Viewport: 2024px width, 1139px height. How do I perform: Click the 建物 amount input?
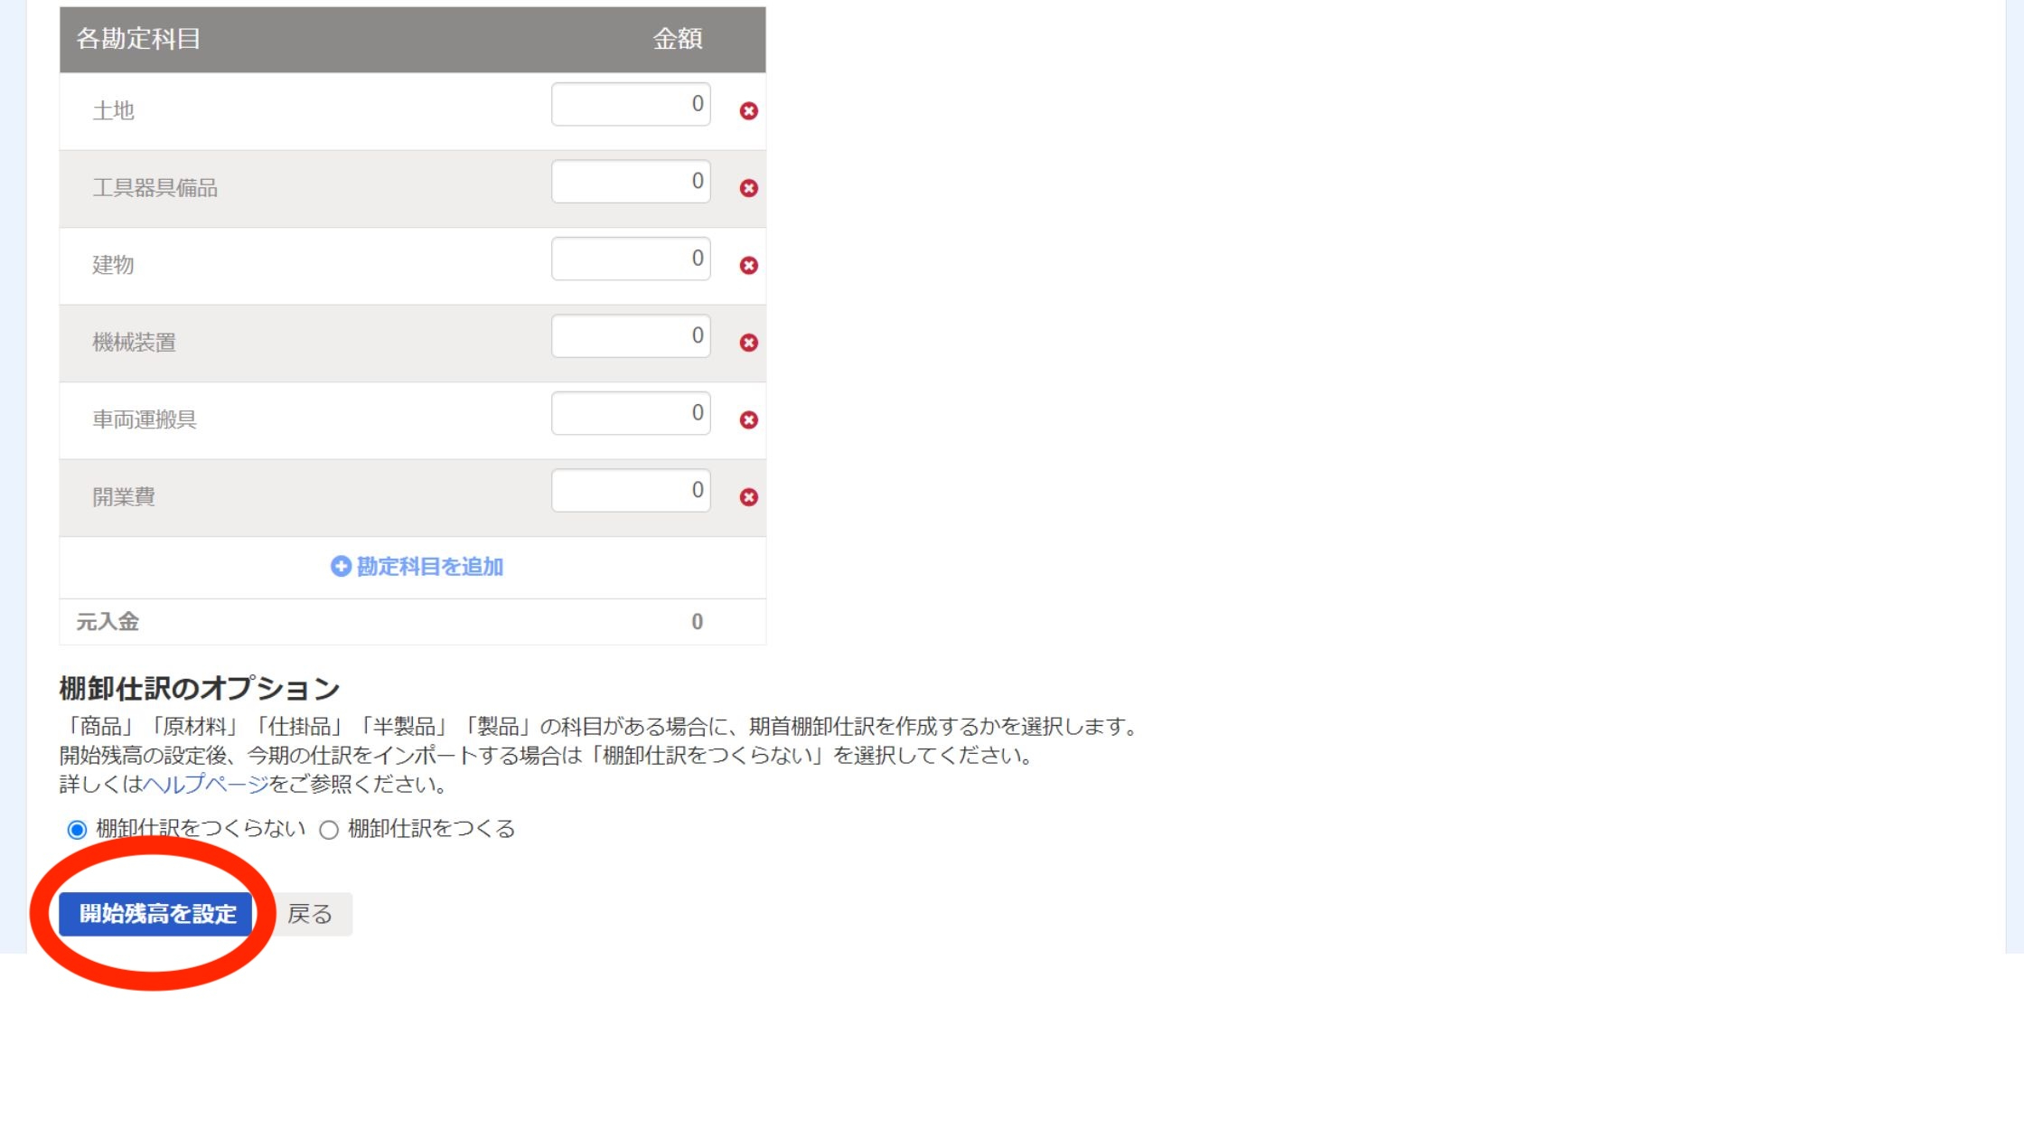pos(631,259)
